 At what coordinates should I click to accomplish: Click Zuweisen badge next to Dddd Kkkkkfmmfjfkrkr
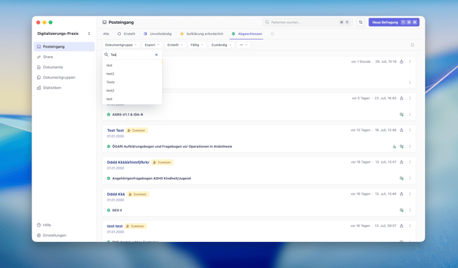tap(162, 162)
